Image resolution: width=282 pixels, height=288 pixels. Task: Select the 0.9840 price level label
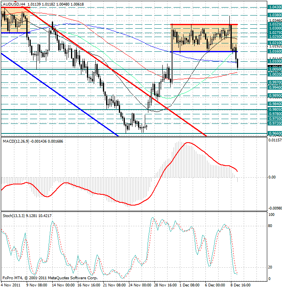coord(275,104)
